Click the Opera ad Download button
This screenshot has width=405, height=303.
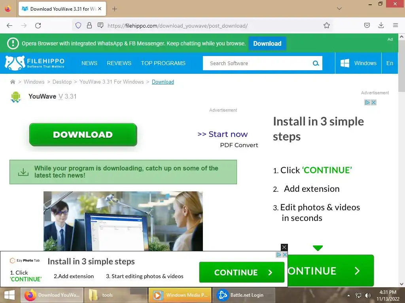267,43
